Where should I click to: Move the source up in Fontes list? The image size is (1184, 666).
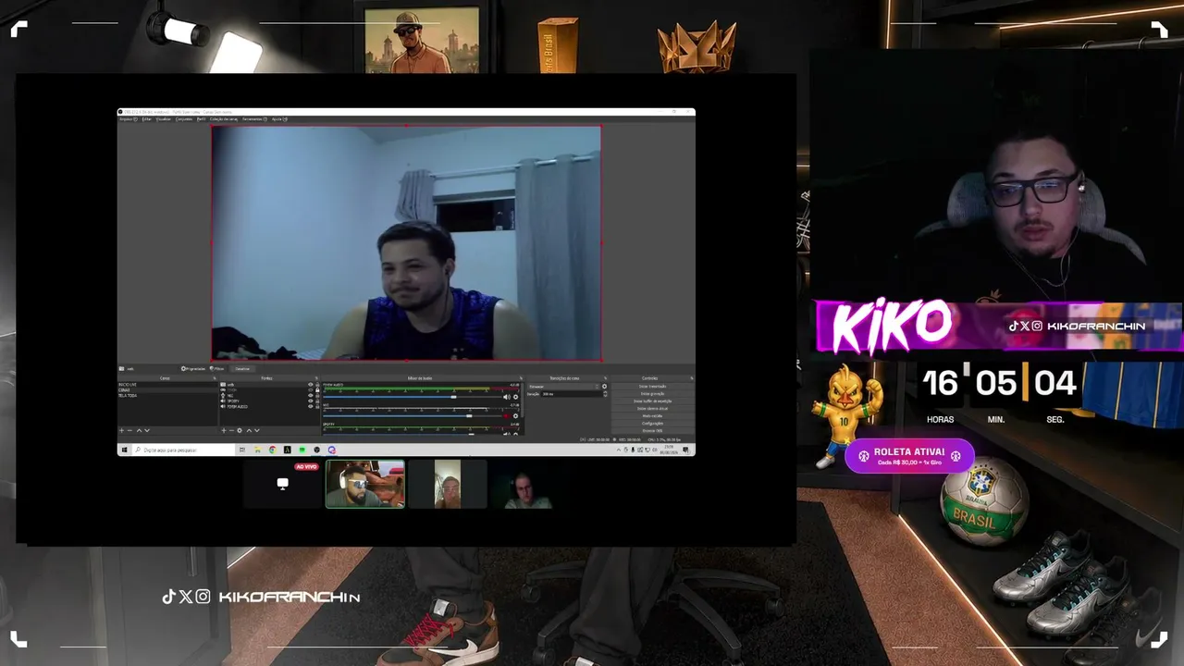(x=249, y=430)
